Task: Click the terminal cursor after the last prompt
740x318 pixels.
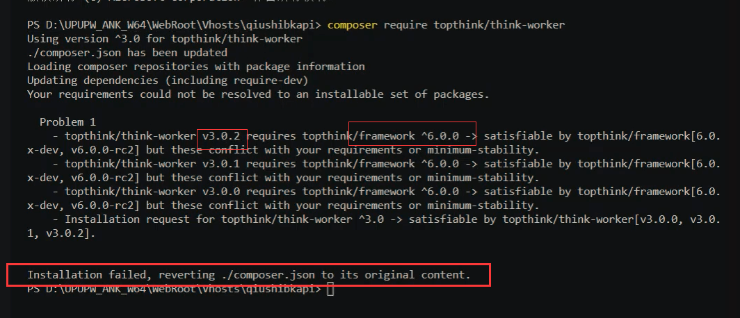Action: click(331, 290)
